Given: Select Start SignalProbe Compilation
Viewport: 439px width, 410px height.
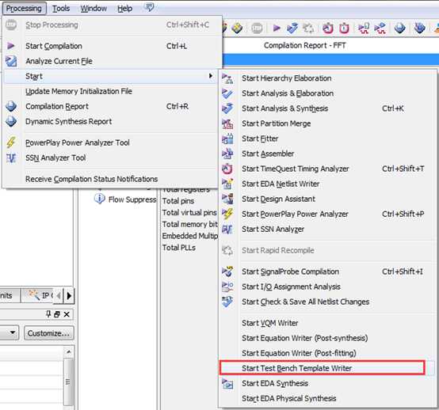Looking at the screenshot, I should pyautogui.click(x=327, y=271).
